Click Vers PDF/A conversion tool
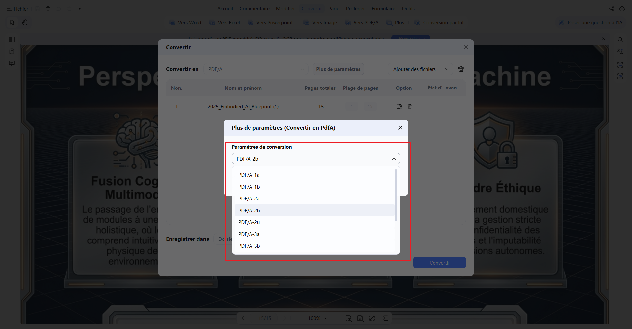 [362, 23]
